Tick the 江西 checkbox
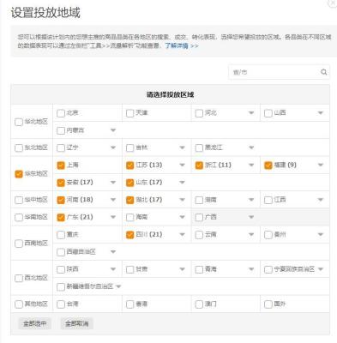The height and width of the screenshot is (343, 337). [x=268, y=200]
